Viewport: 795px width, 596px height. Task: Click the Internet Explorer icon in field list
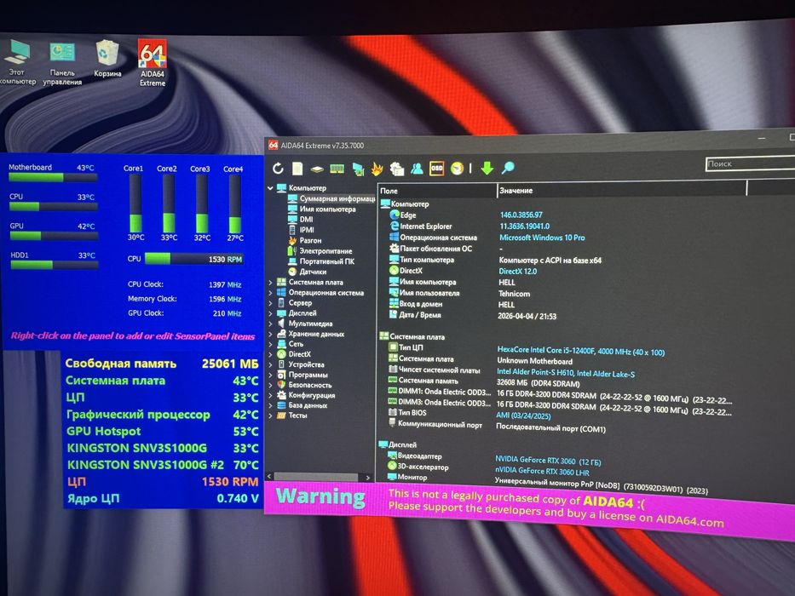(x=395, y=226)
